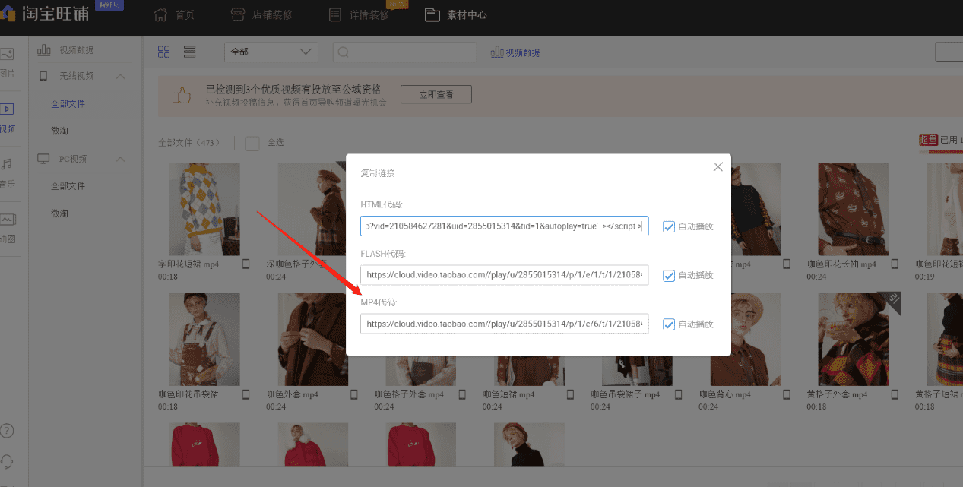Image resolution: width=963 pixels, height=487 pixels.
Task: Click mobile icon beside 咖色背心.mp4
Action: coord(787,394)
